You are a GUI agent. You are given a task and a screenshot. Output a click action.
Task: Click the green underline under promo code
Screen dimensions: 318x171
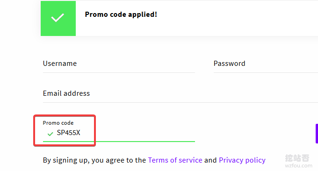coord(119,142)
